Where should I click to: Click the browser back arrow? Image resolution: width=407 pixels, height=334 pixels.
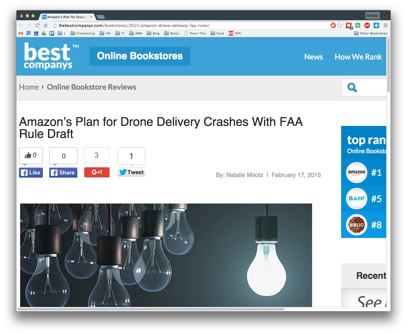pyautogui.click(x=22, y=26)
